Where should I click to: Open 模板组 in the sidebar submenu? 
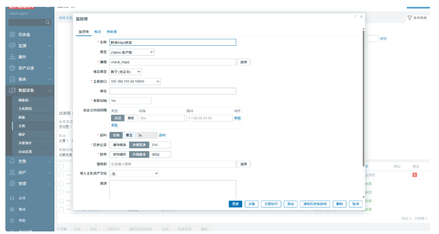point(24,100)
